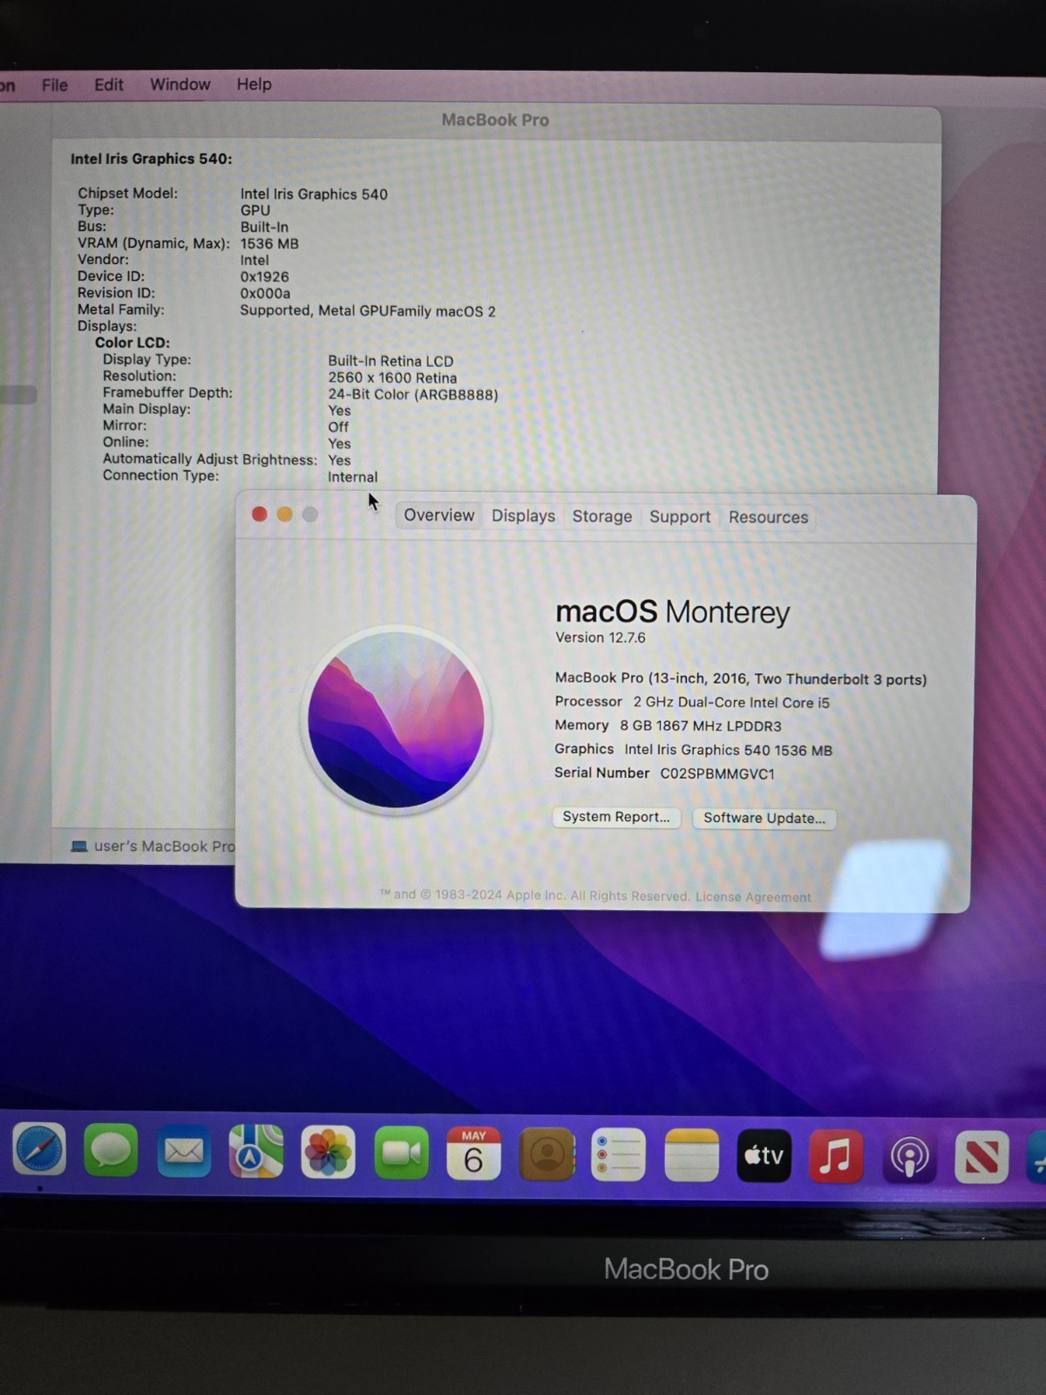Click the System Report button
The width and height of the screenshot is (1046, 1395).
[x=616, y=817]
